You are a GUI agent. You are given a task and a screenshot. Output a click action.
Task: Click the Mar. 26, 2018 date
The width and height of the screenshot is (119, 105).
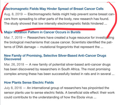14,65
